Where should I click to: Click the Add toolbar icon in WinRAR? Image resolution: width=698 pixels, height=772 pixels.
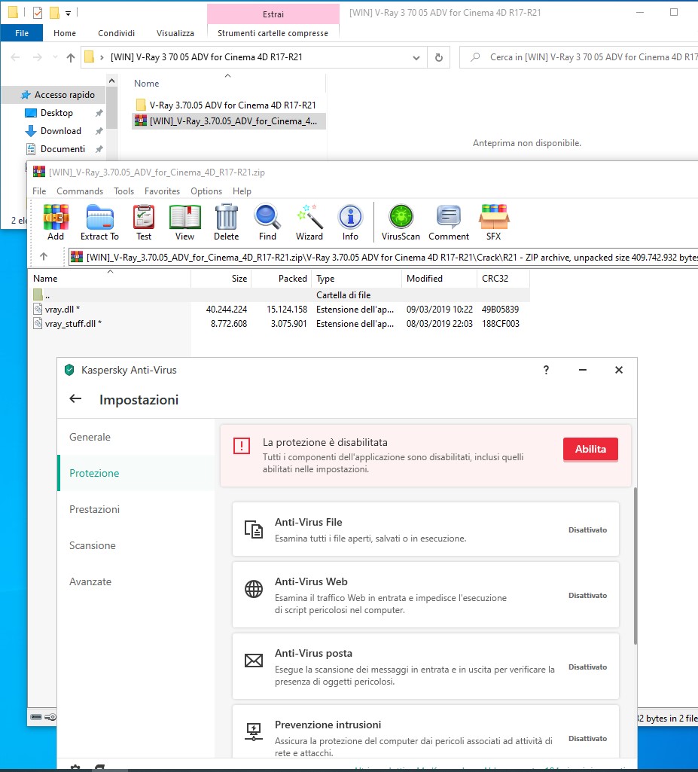[56, 222]
